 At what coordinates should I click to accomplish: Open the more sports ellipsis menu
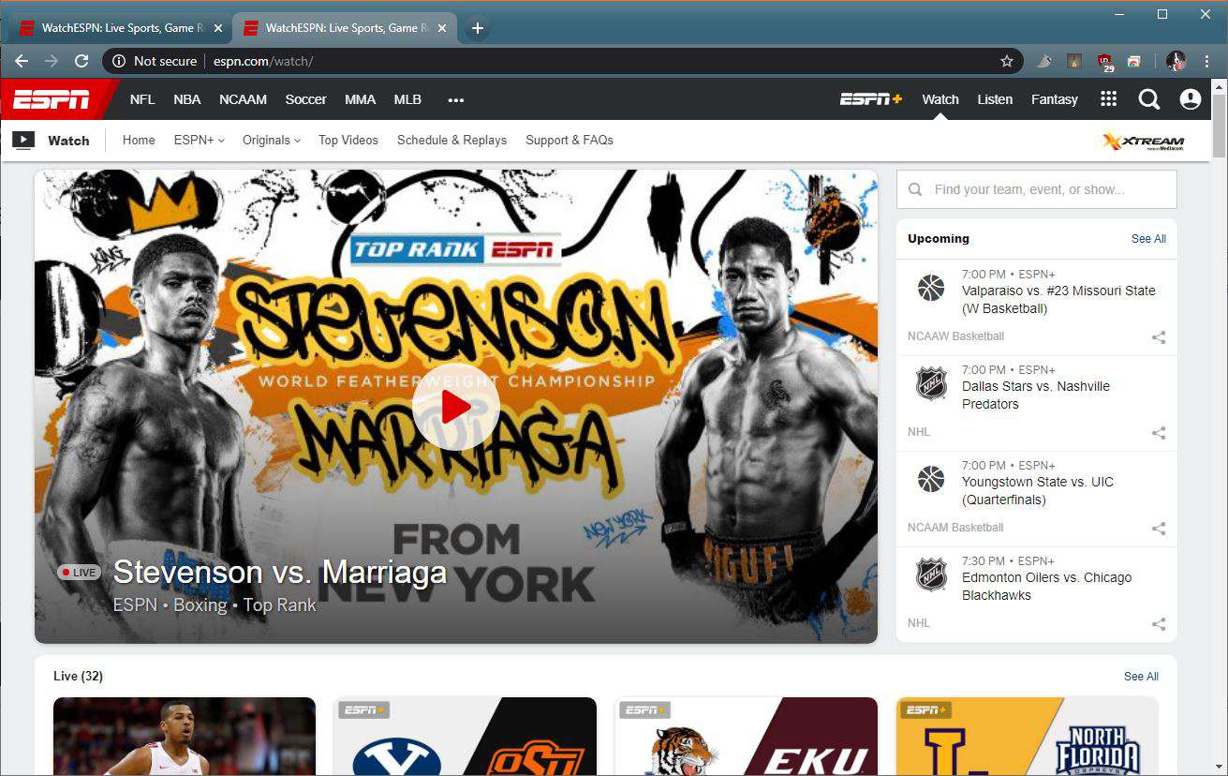(x=456, y=99)
